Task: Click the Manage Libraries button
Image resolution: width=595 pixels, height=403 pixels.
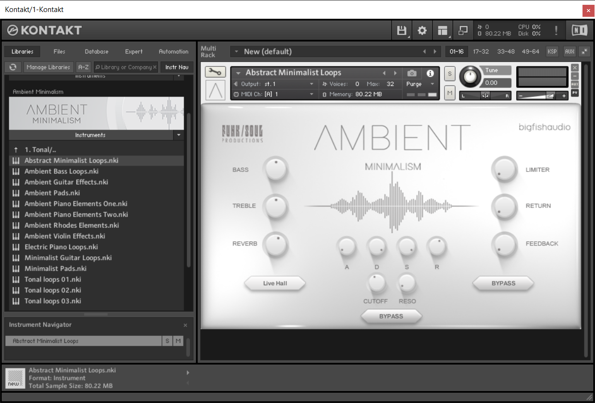Action: pos(49,67)
